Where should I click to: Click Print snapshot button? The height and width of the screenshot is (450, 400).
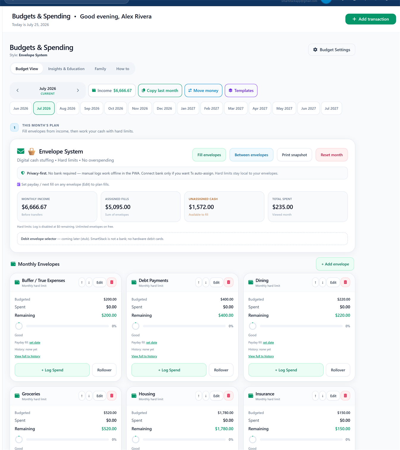294,155
